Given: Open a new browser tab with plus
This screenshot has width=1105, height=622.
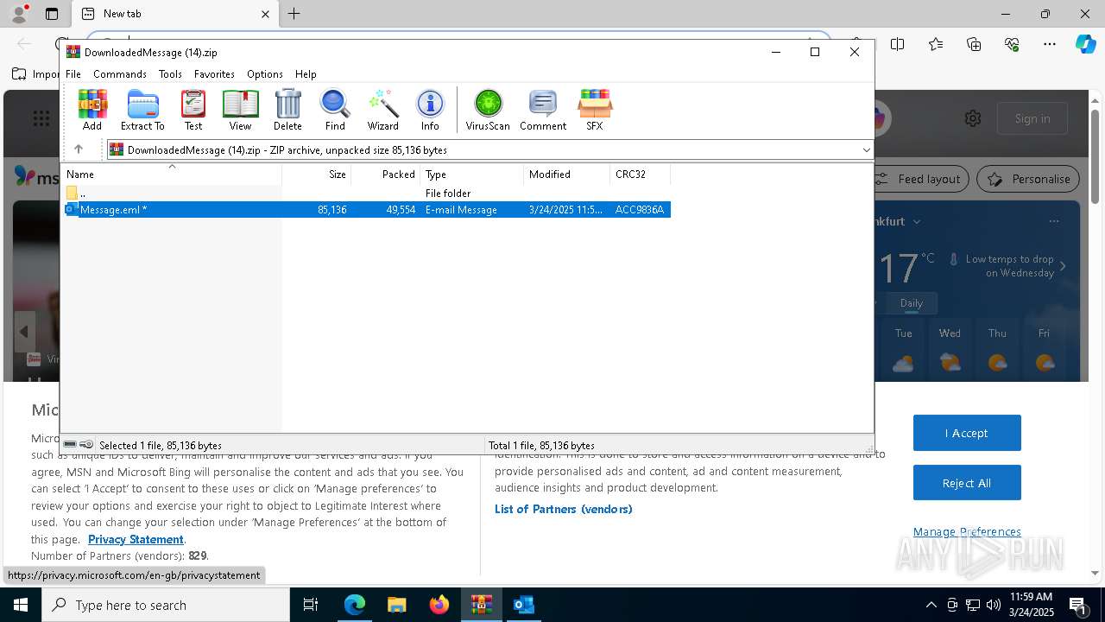Looking at the screenshot, I should 294,14.
